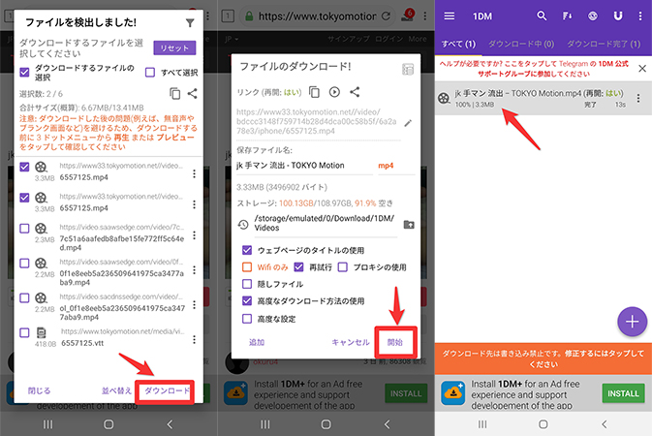The image size is (652, 436).
Task: Open three-dot menu for 0f1e8eeb5a236509641975ca3477aba9.mp4
Action: (x=194, y=270)
